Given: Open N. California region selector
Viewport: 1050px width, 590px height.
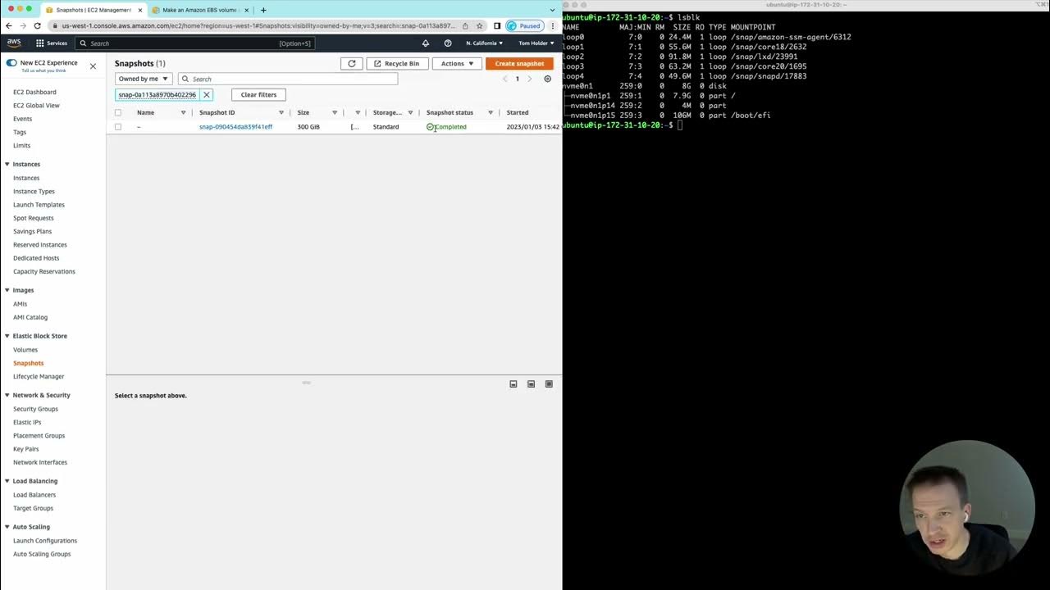Looking at the screenshot, I should pos(485,43).
